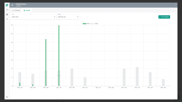Open the search magnifier in sidebar
This screenshot has height=102, width=182.
coord(7,10)
